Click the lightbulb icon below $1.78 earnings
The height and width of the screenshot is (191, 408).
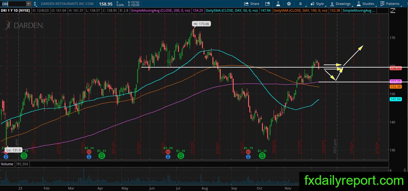point(248,157)
